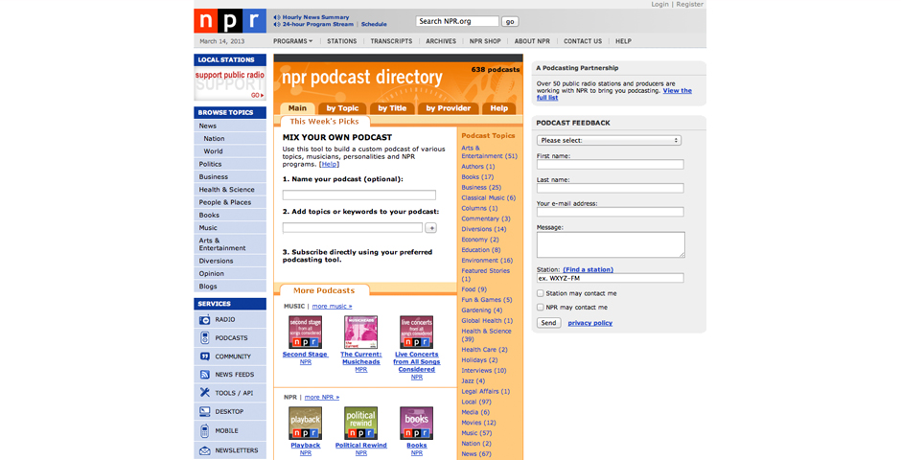Viewport: 901px width, 460px height.
Task: Open Transcripts in top navigation
Action: pyautogui.click(x=391, y=41)
